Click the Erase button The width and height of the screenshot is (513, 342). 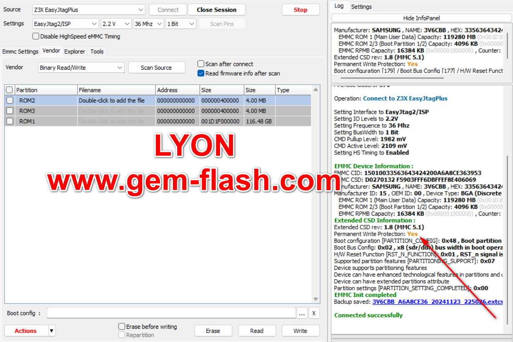click(x=213, y=331)
